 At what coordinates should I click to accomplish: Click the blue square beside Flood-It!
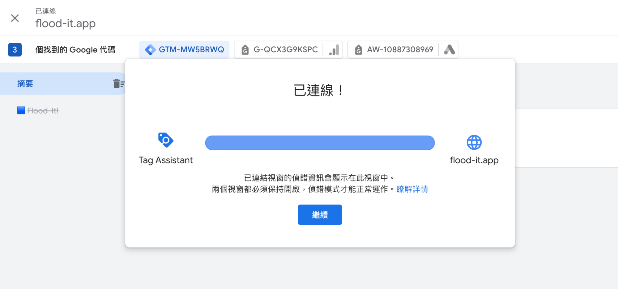tap(20, 110)
